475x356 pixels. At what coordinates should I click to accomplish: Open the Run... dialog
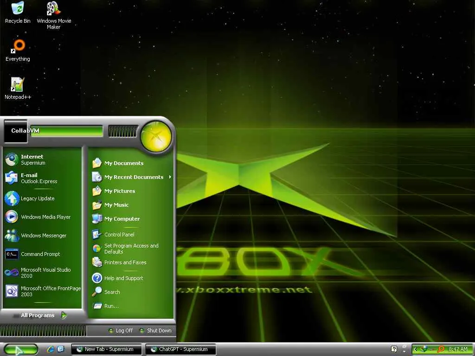(131, 306)
